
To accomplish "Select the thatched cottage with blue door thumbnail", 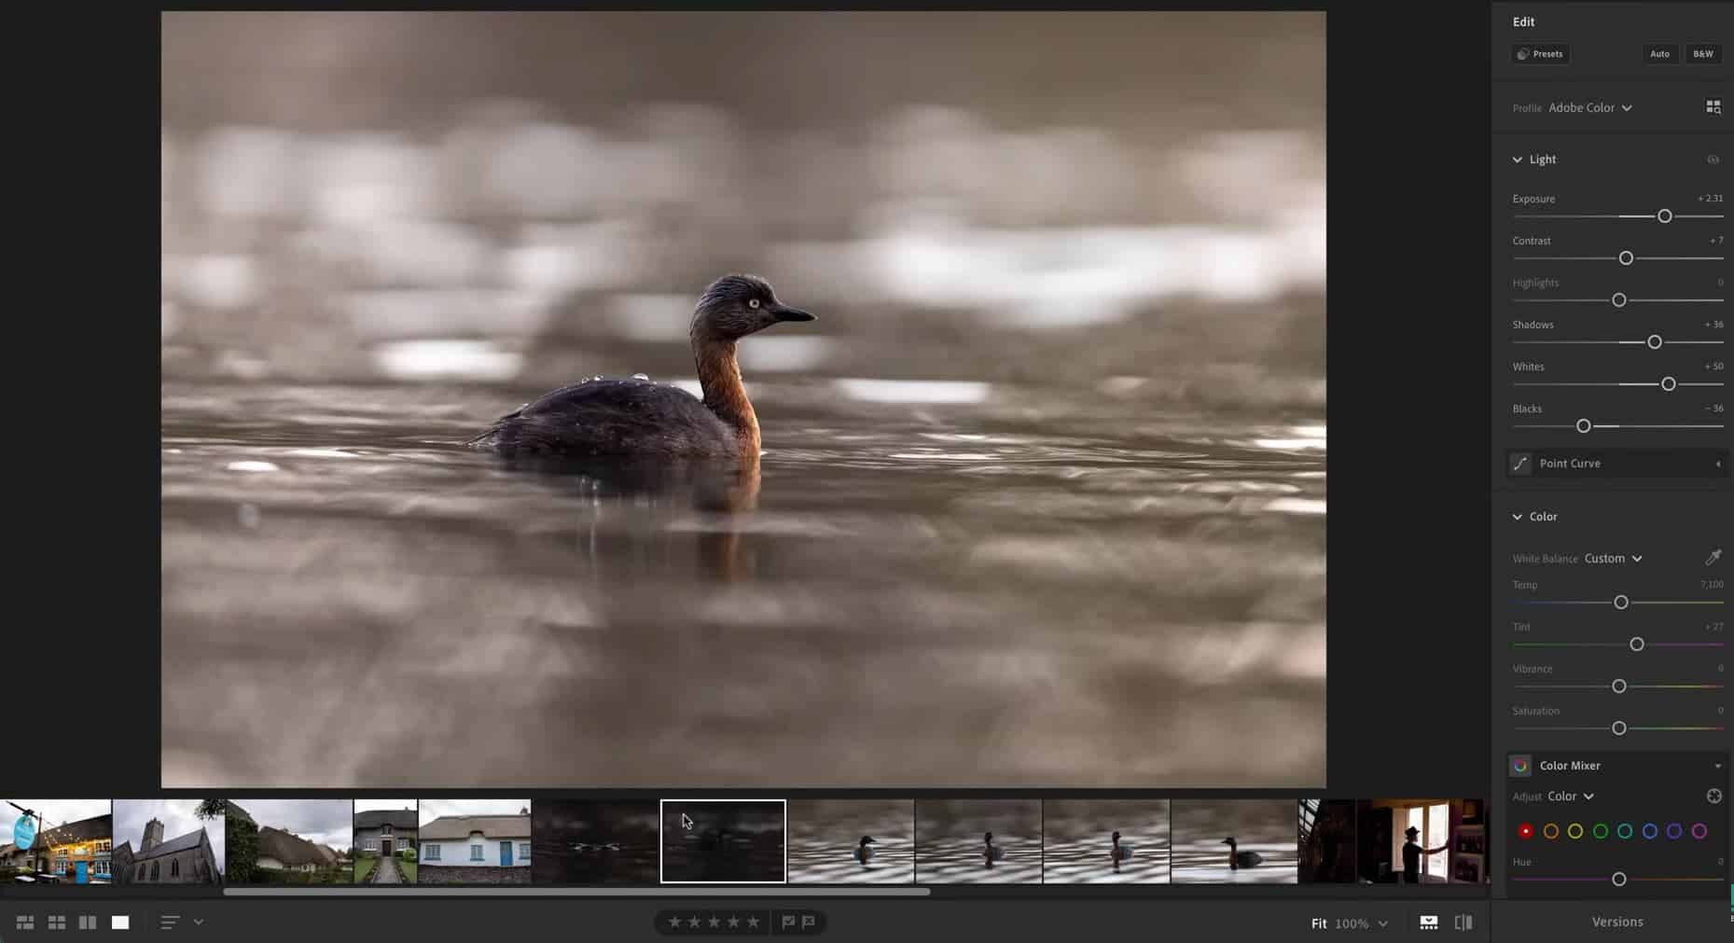I will pos(475,840).
